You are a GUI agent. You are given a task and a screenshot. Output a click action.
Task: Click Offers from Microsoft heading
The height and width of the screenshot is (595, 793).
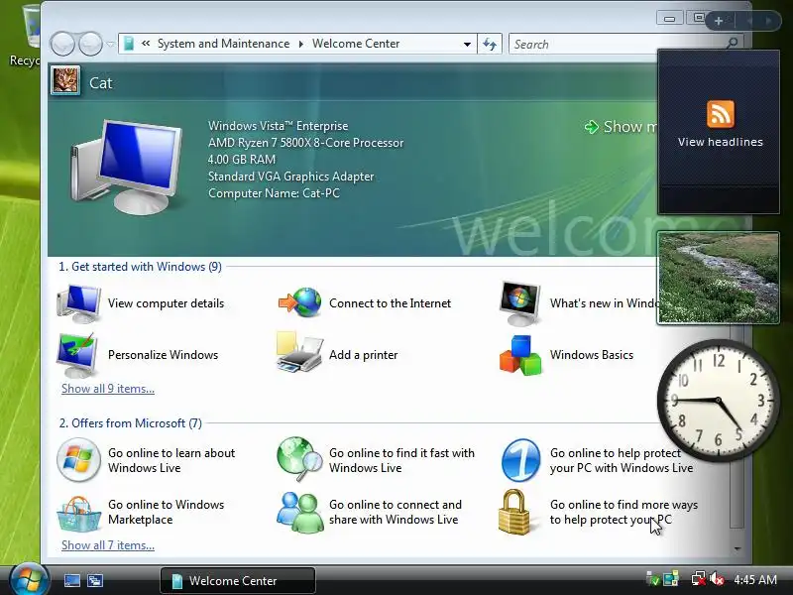pos(131,423)
